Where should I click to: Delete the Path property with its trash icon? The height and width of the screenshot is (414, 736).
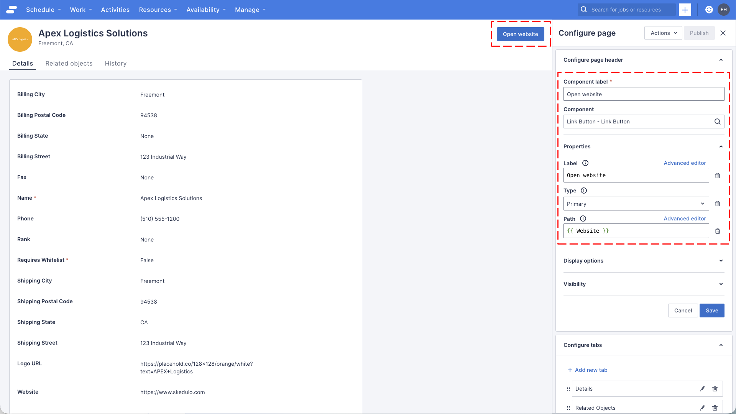(x=718, y=231)
